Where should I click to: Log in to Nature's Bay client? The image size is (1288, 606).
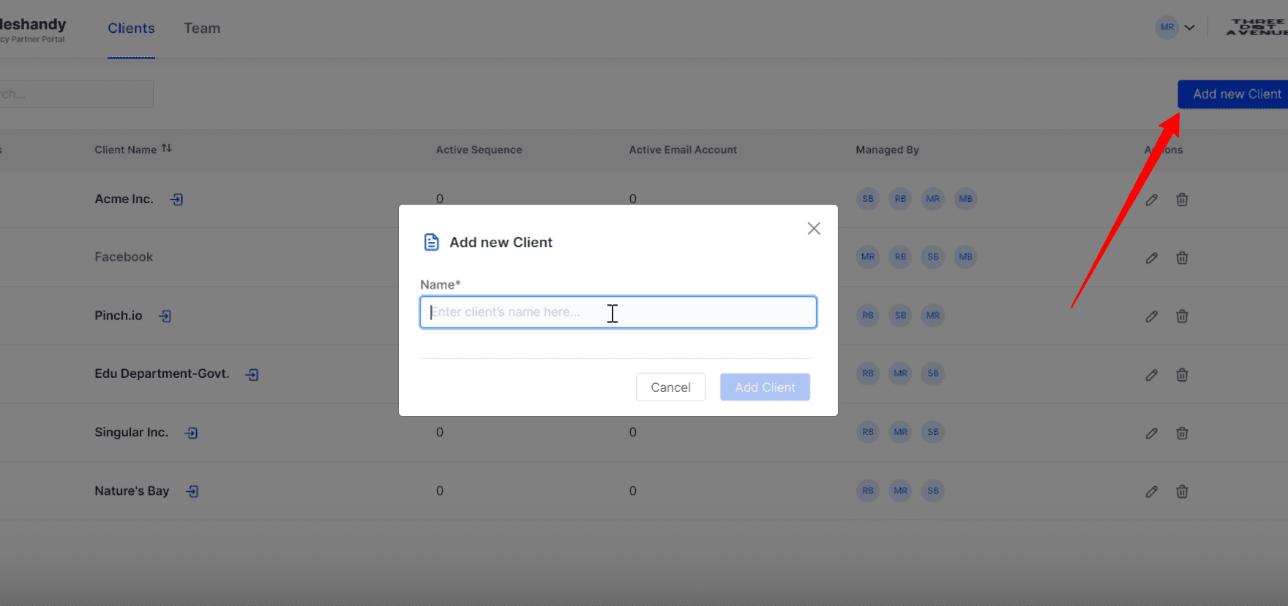192,491
